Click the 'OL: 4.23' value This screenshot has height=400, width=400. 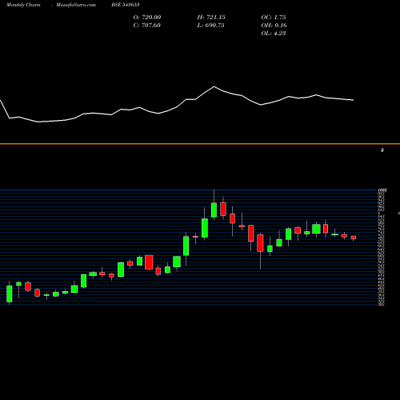(x=274, y=33)
